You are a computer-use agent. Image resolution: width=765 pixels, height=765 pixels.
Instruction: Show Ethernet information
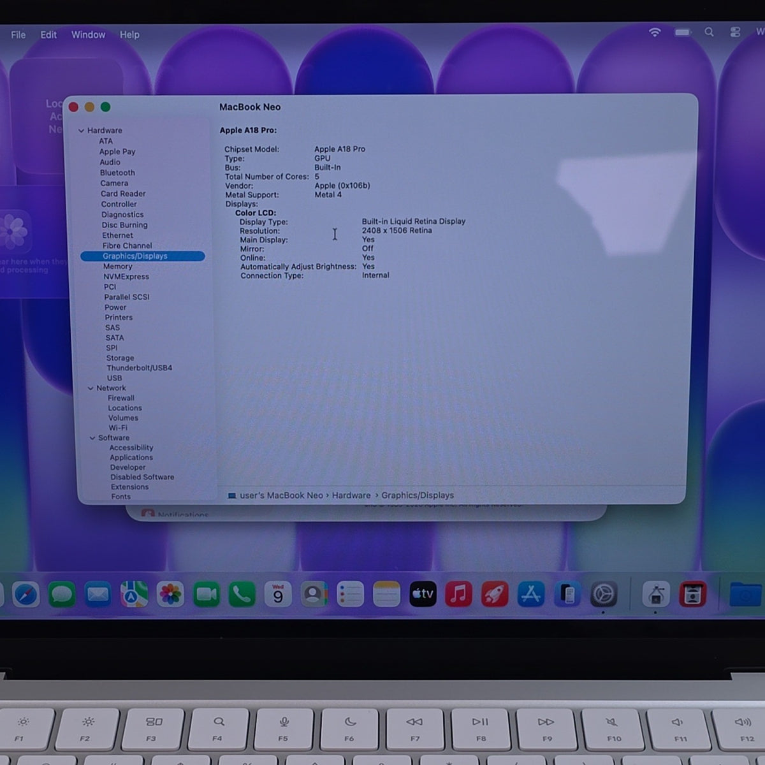[x=118, y=235]
